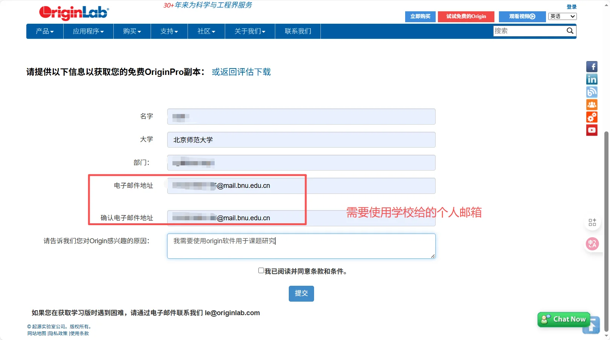Screen dimensions: 610x340
Task: Open OriginLab's Facebook page icon
Action: tap(592, 66)
